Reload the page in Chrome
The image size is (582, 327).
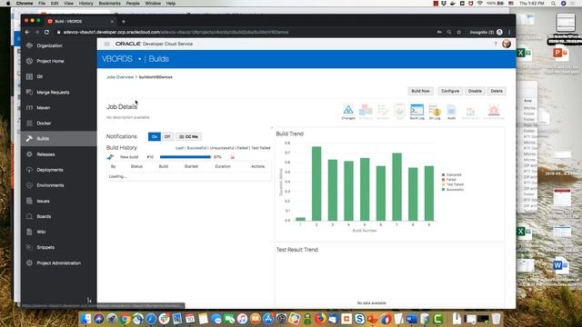pos(46,33)
